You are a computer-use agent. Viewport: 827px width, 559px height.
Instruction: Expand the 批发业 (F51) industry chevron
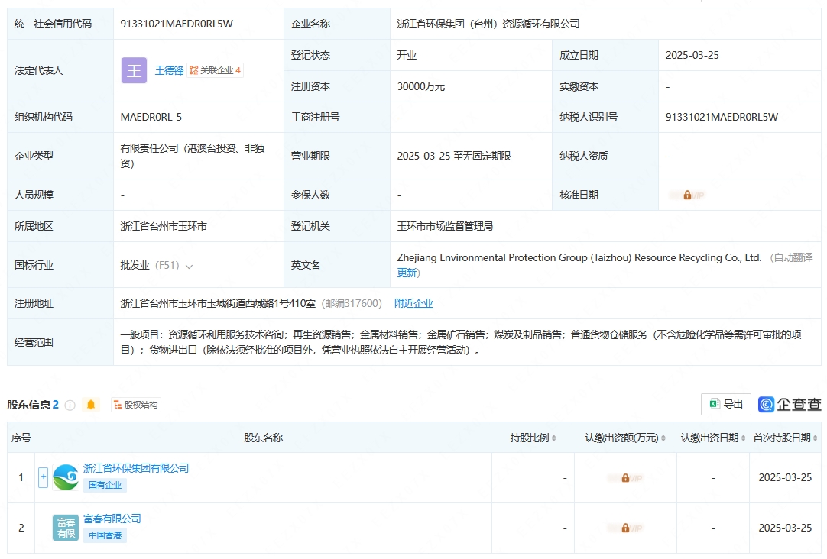pyautogui.click(x=189, y=266)
